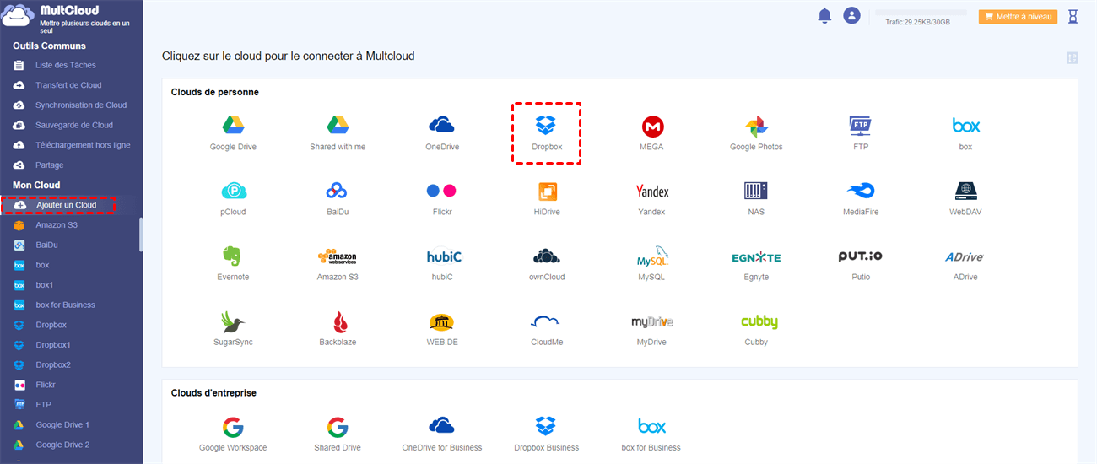Add Google Workspace business cloud
1097x464 pixels.
click(233, 434)
